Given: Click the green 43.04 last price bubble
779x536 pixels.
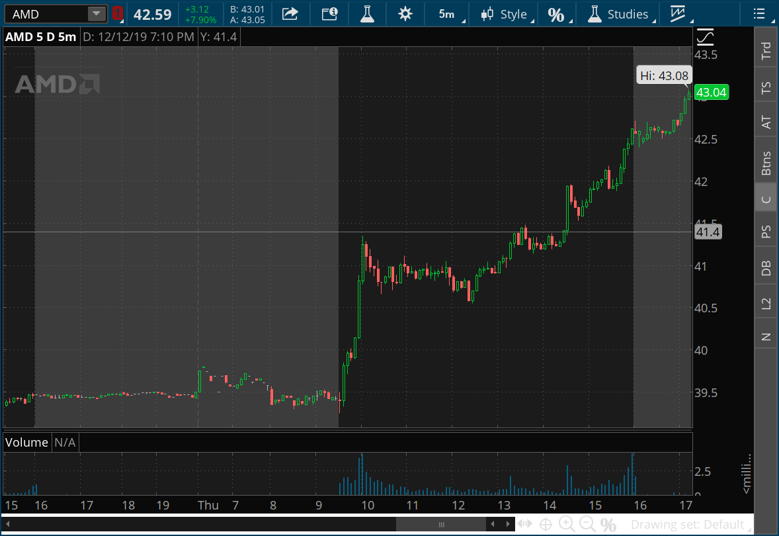Looking at the screenshot, I should click(711, 92).
